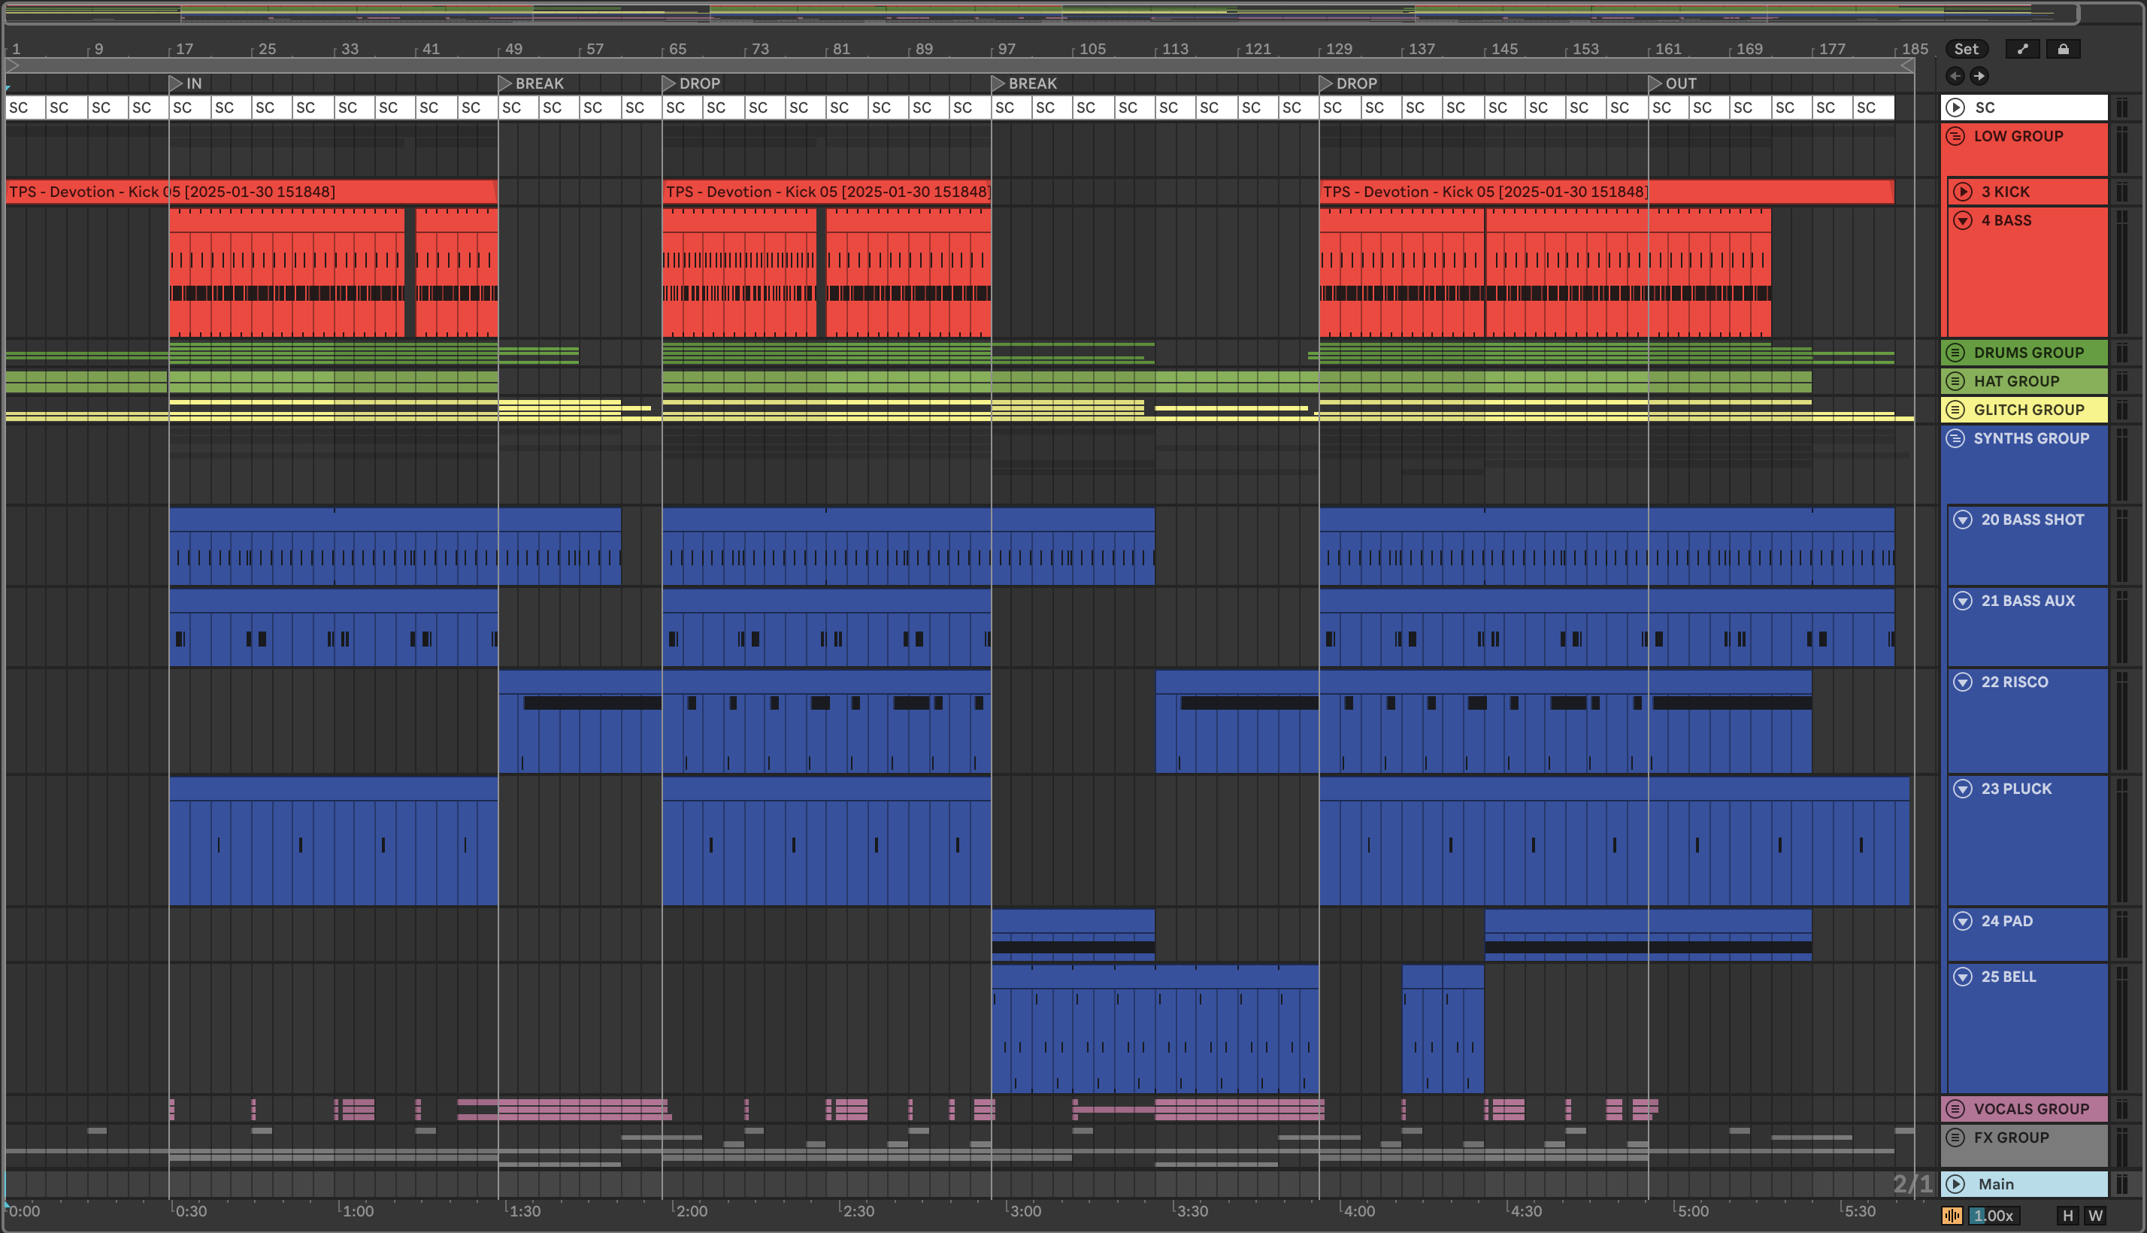Fold the 22 RISCO track
This screenshot has width=2147, height=1233.
(x=1962, y=683)
